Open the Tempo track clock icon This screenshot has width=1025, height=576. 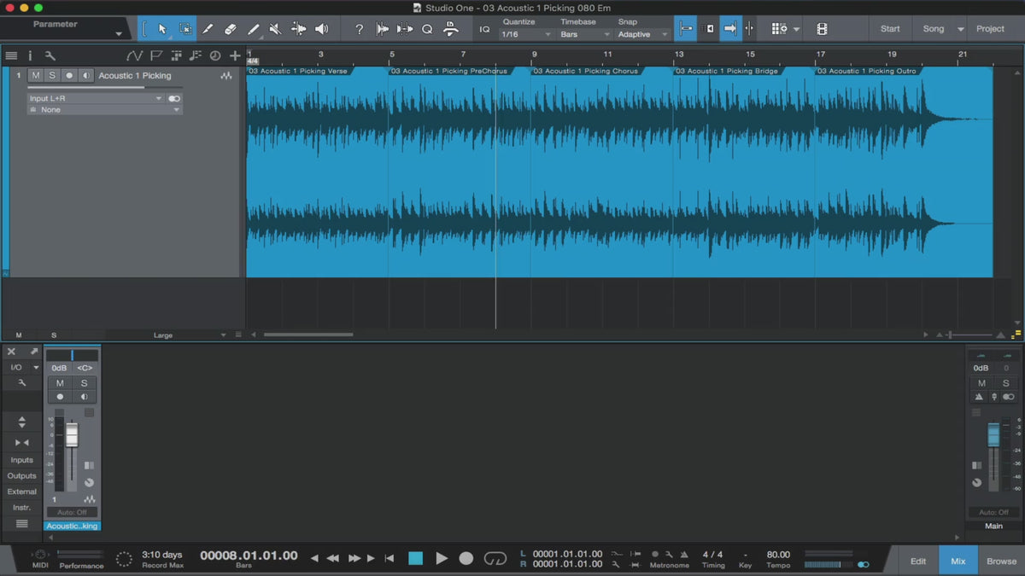(214, 56)
